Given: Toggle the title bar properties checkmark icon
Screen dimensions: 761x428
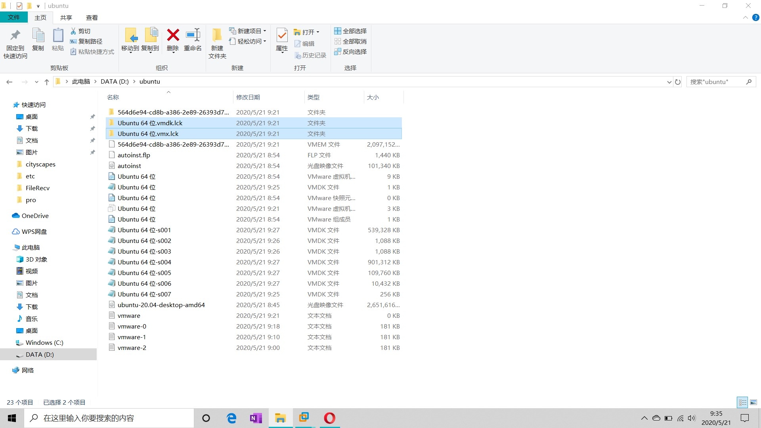Looking at the screenshot, I should pyautogui.click(x=19, y=6).
